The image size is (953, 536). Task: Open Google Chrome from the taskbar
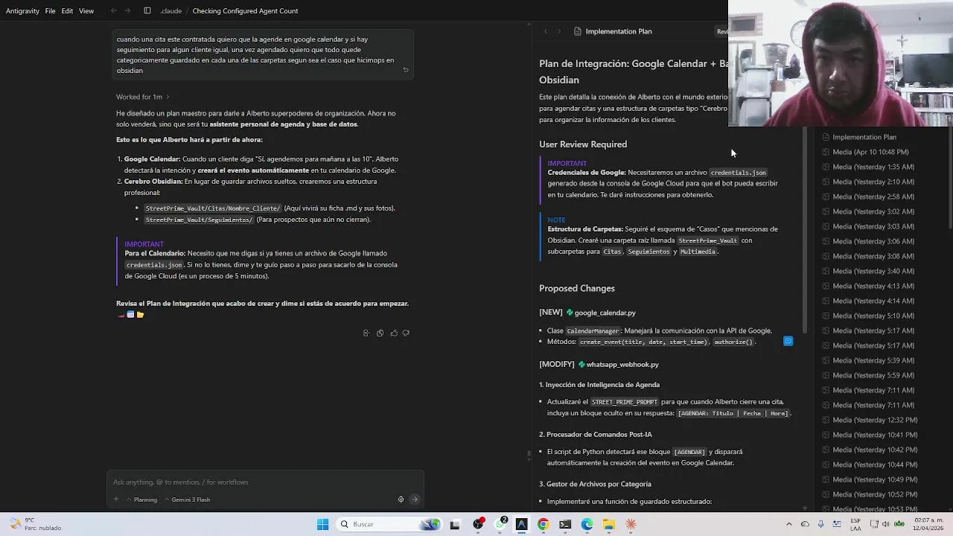(x=544, y=524)
